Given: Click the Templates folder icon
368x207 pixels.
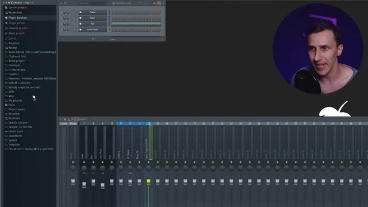Looking at the screenshot, I should [6, 145].
